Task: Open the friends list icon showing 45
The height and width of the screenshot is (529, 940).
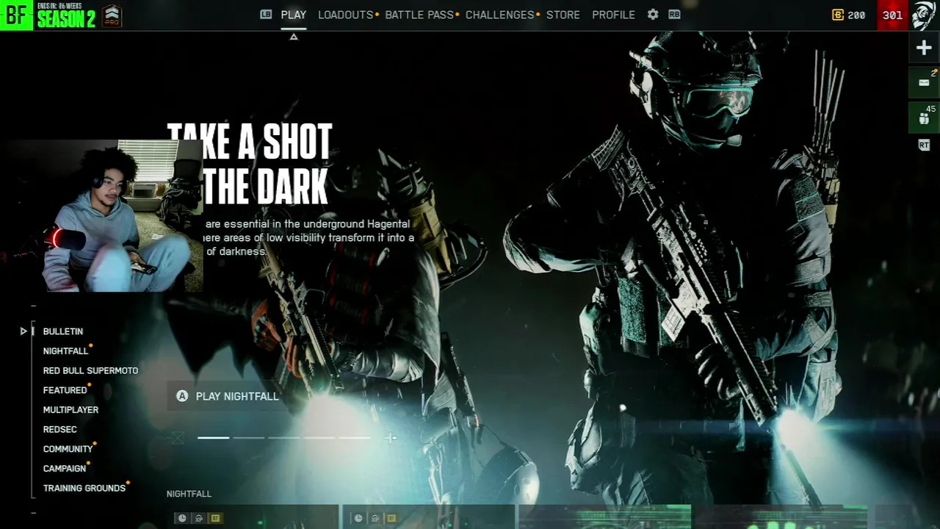Action: (924, 118)
